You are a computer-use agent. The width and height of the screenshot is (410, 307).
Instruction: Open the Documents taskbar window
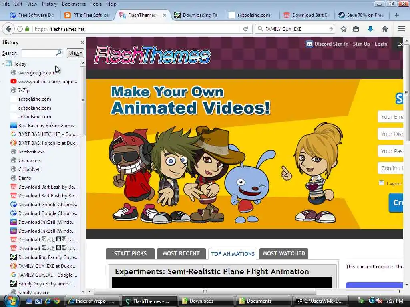(x=263, y=301)
